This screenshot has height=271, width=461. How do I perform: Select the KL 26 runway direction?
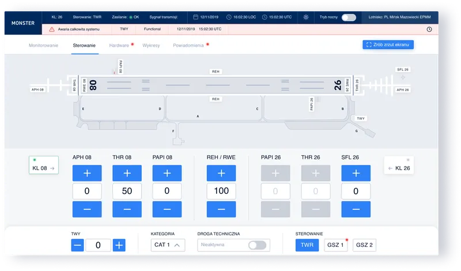pyautogui.click(x=399, y=165)
